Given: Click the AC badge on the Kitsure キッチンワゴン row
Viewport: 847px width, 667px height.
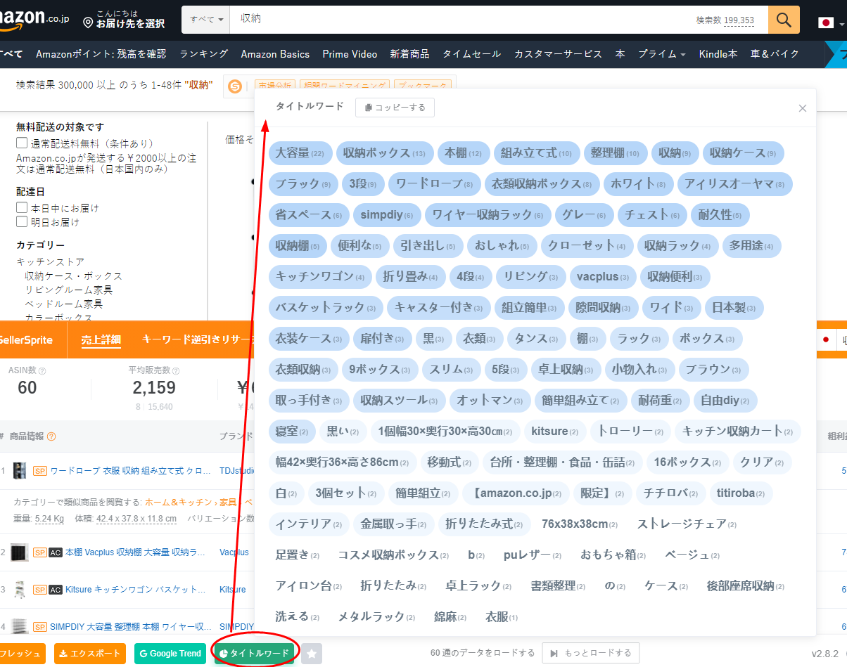Looking at the screenshot, I should (x=56, y=589).
